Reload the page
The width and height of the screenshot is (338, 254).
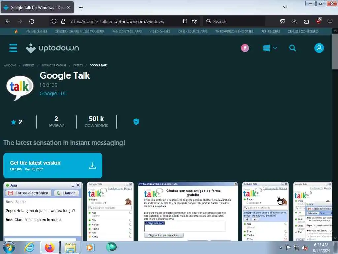tap(32, 21)
